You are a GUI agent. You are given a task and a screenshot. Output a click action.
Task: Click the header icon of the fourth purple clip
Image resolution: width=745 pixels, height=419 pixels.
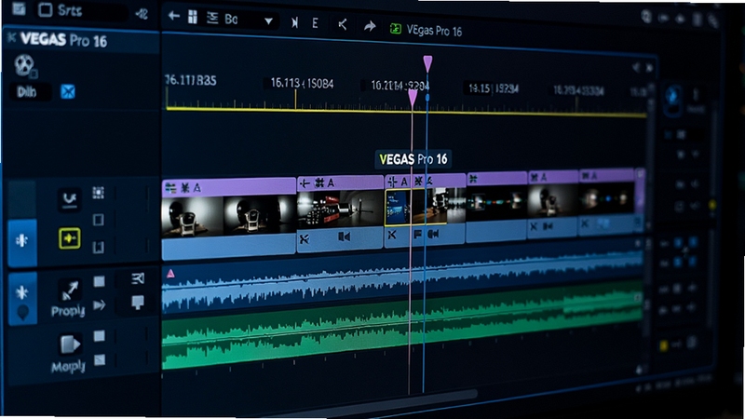473,179
